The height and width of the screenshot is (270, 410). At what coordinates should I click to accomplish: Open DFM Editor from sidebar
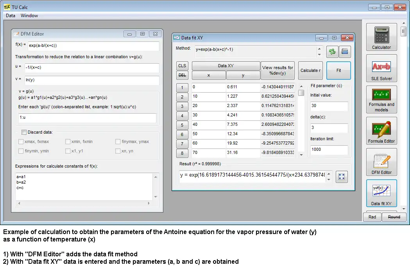tap(381, 162)
